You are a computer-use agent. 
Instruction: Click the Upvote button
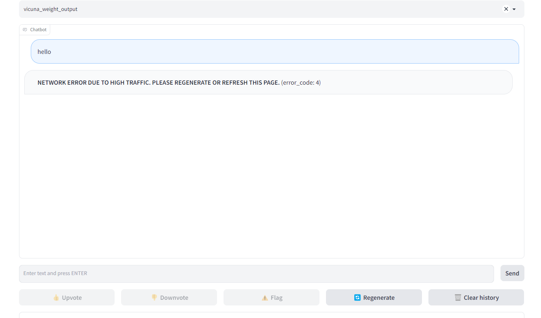point(67,297)
